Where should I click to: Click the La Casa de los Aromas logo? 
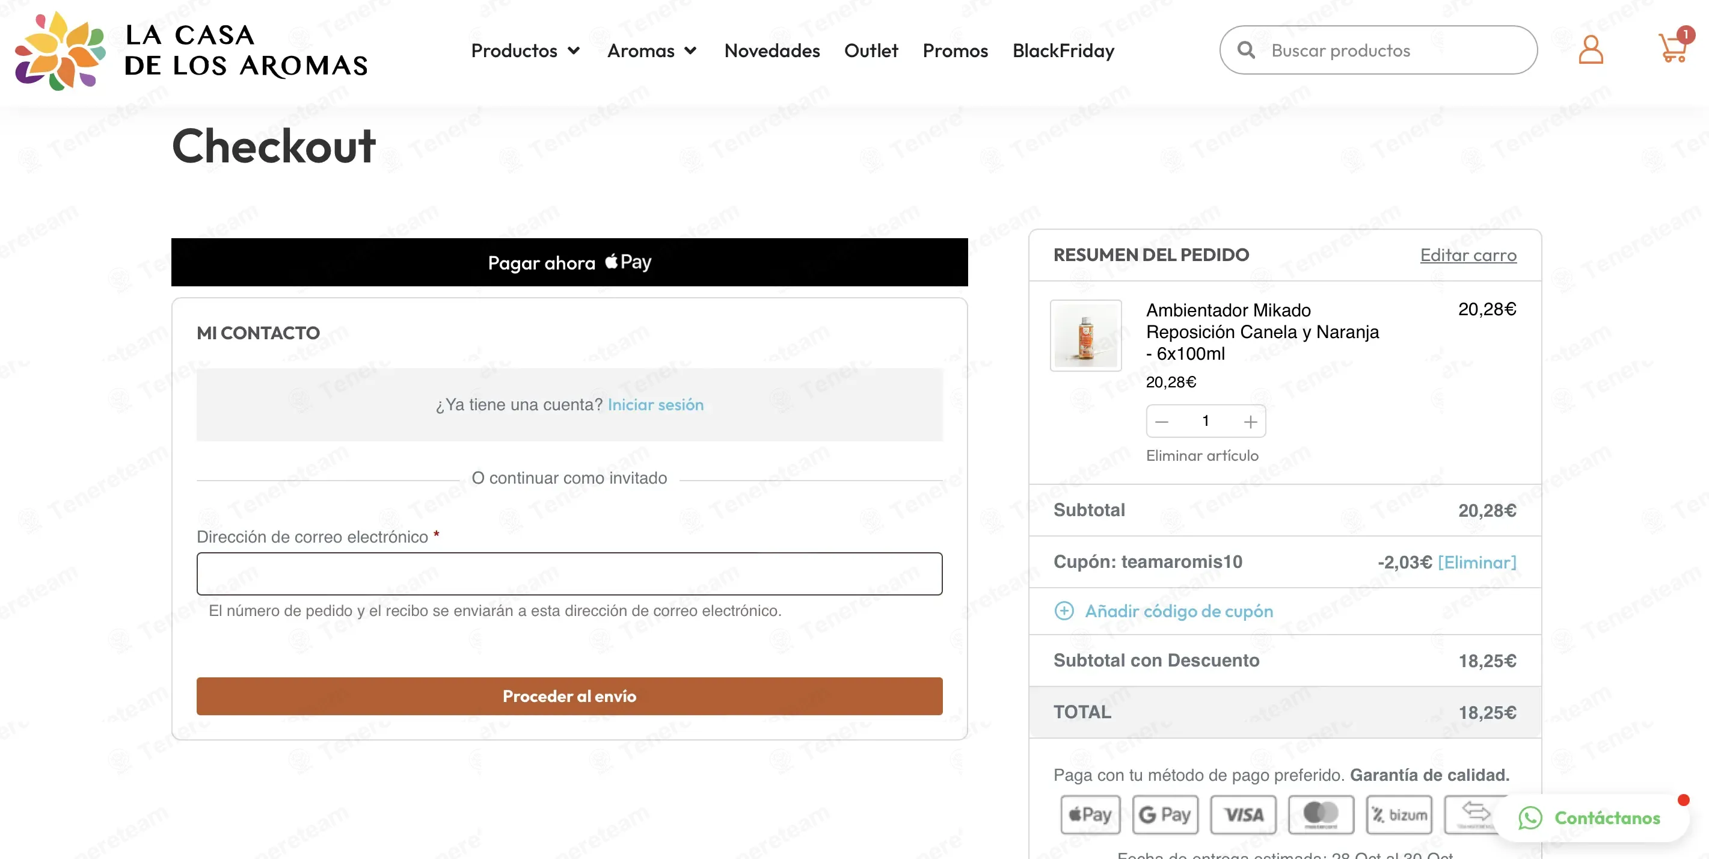pos(191,51)
